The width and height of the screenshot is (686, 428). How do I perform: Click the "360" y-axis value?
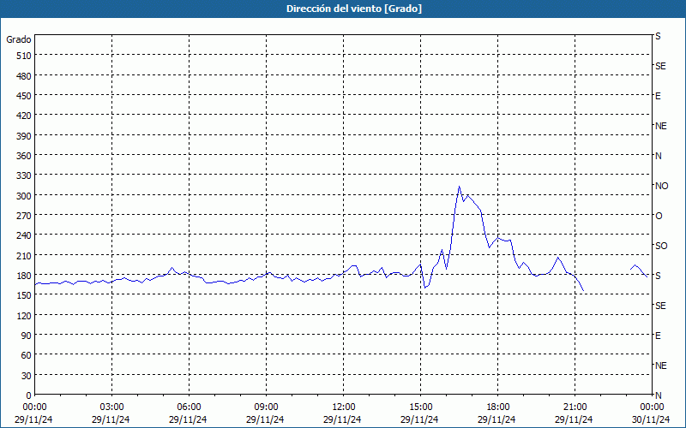[x=25, y=156]
